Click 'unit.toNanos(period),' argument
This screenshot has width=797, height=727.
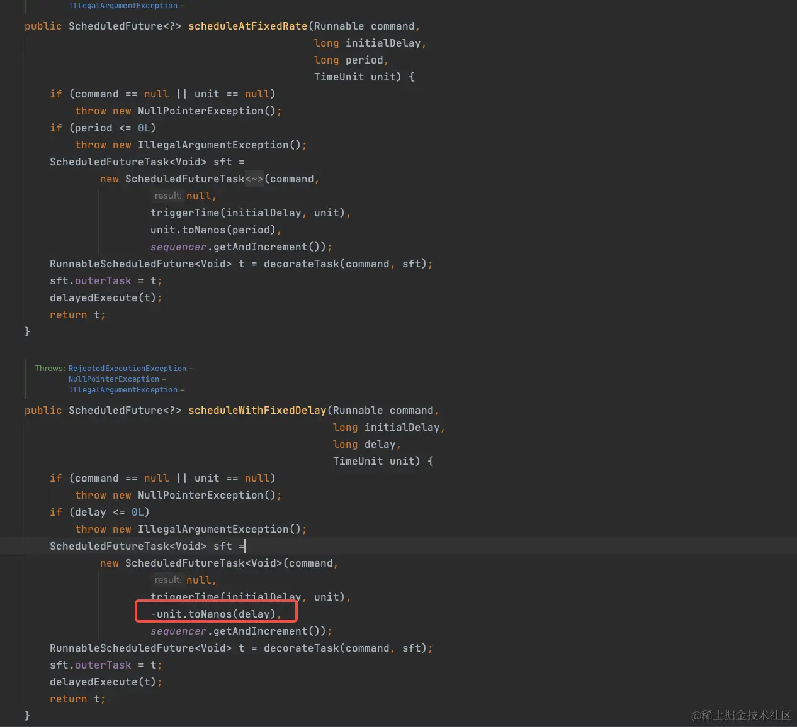pyautogui.click(x=216, y=230)
